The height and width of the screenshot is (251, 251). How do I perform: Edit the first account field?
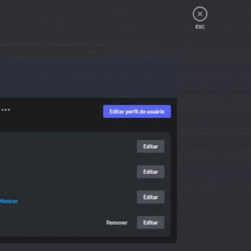pyautogui.click(x=151, y=146)
